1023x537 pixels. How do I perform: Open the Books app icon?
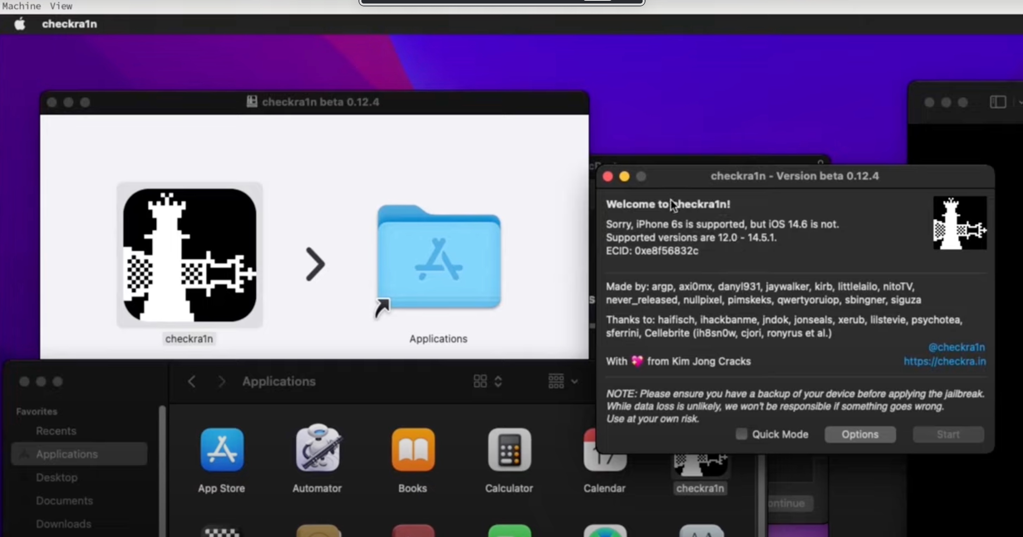click(x=412, y=450)
